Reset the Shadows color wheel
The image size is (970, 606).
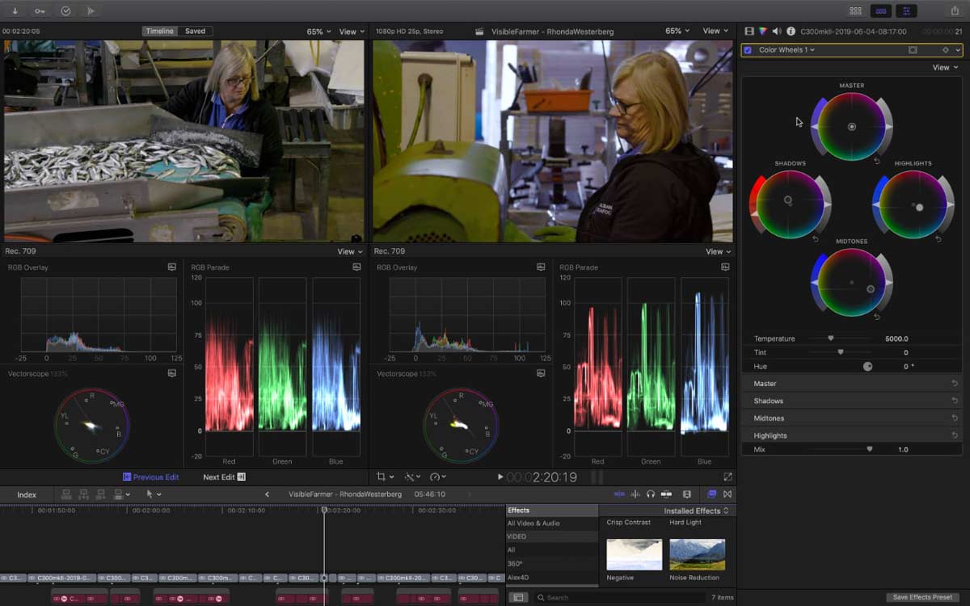pos(816,239)
